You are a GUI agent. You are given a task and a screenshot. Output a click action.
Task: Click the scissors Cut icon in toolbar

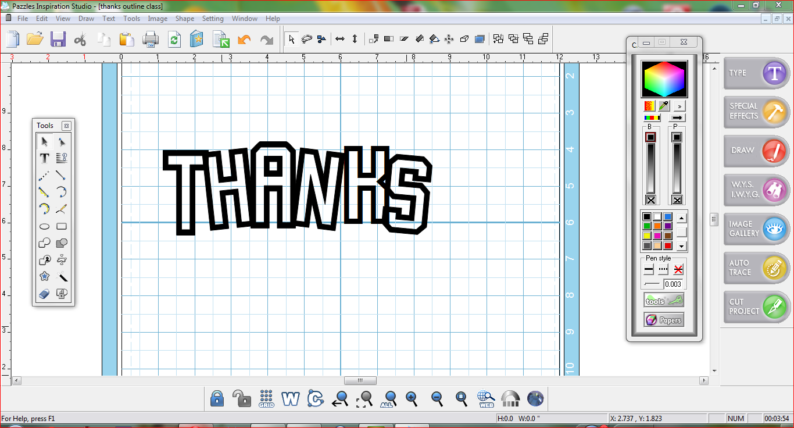[81, 40]
